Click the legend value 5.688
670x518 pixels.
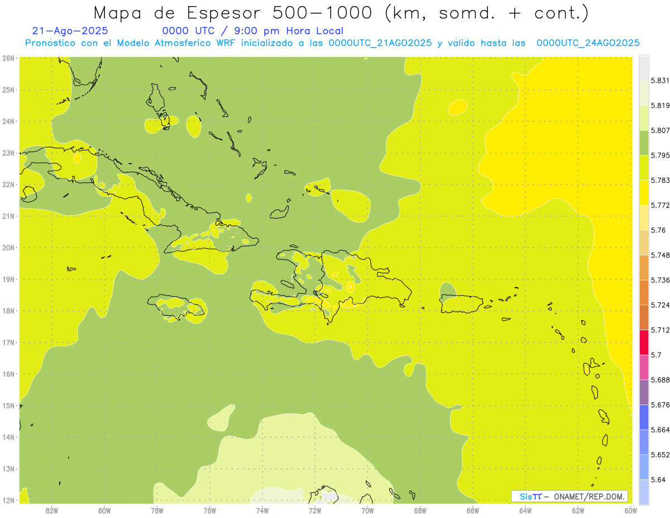[x=660, y=379]
